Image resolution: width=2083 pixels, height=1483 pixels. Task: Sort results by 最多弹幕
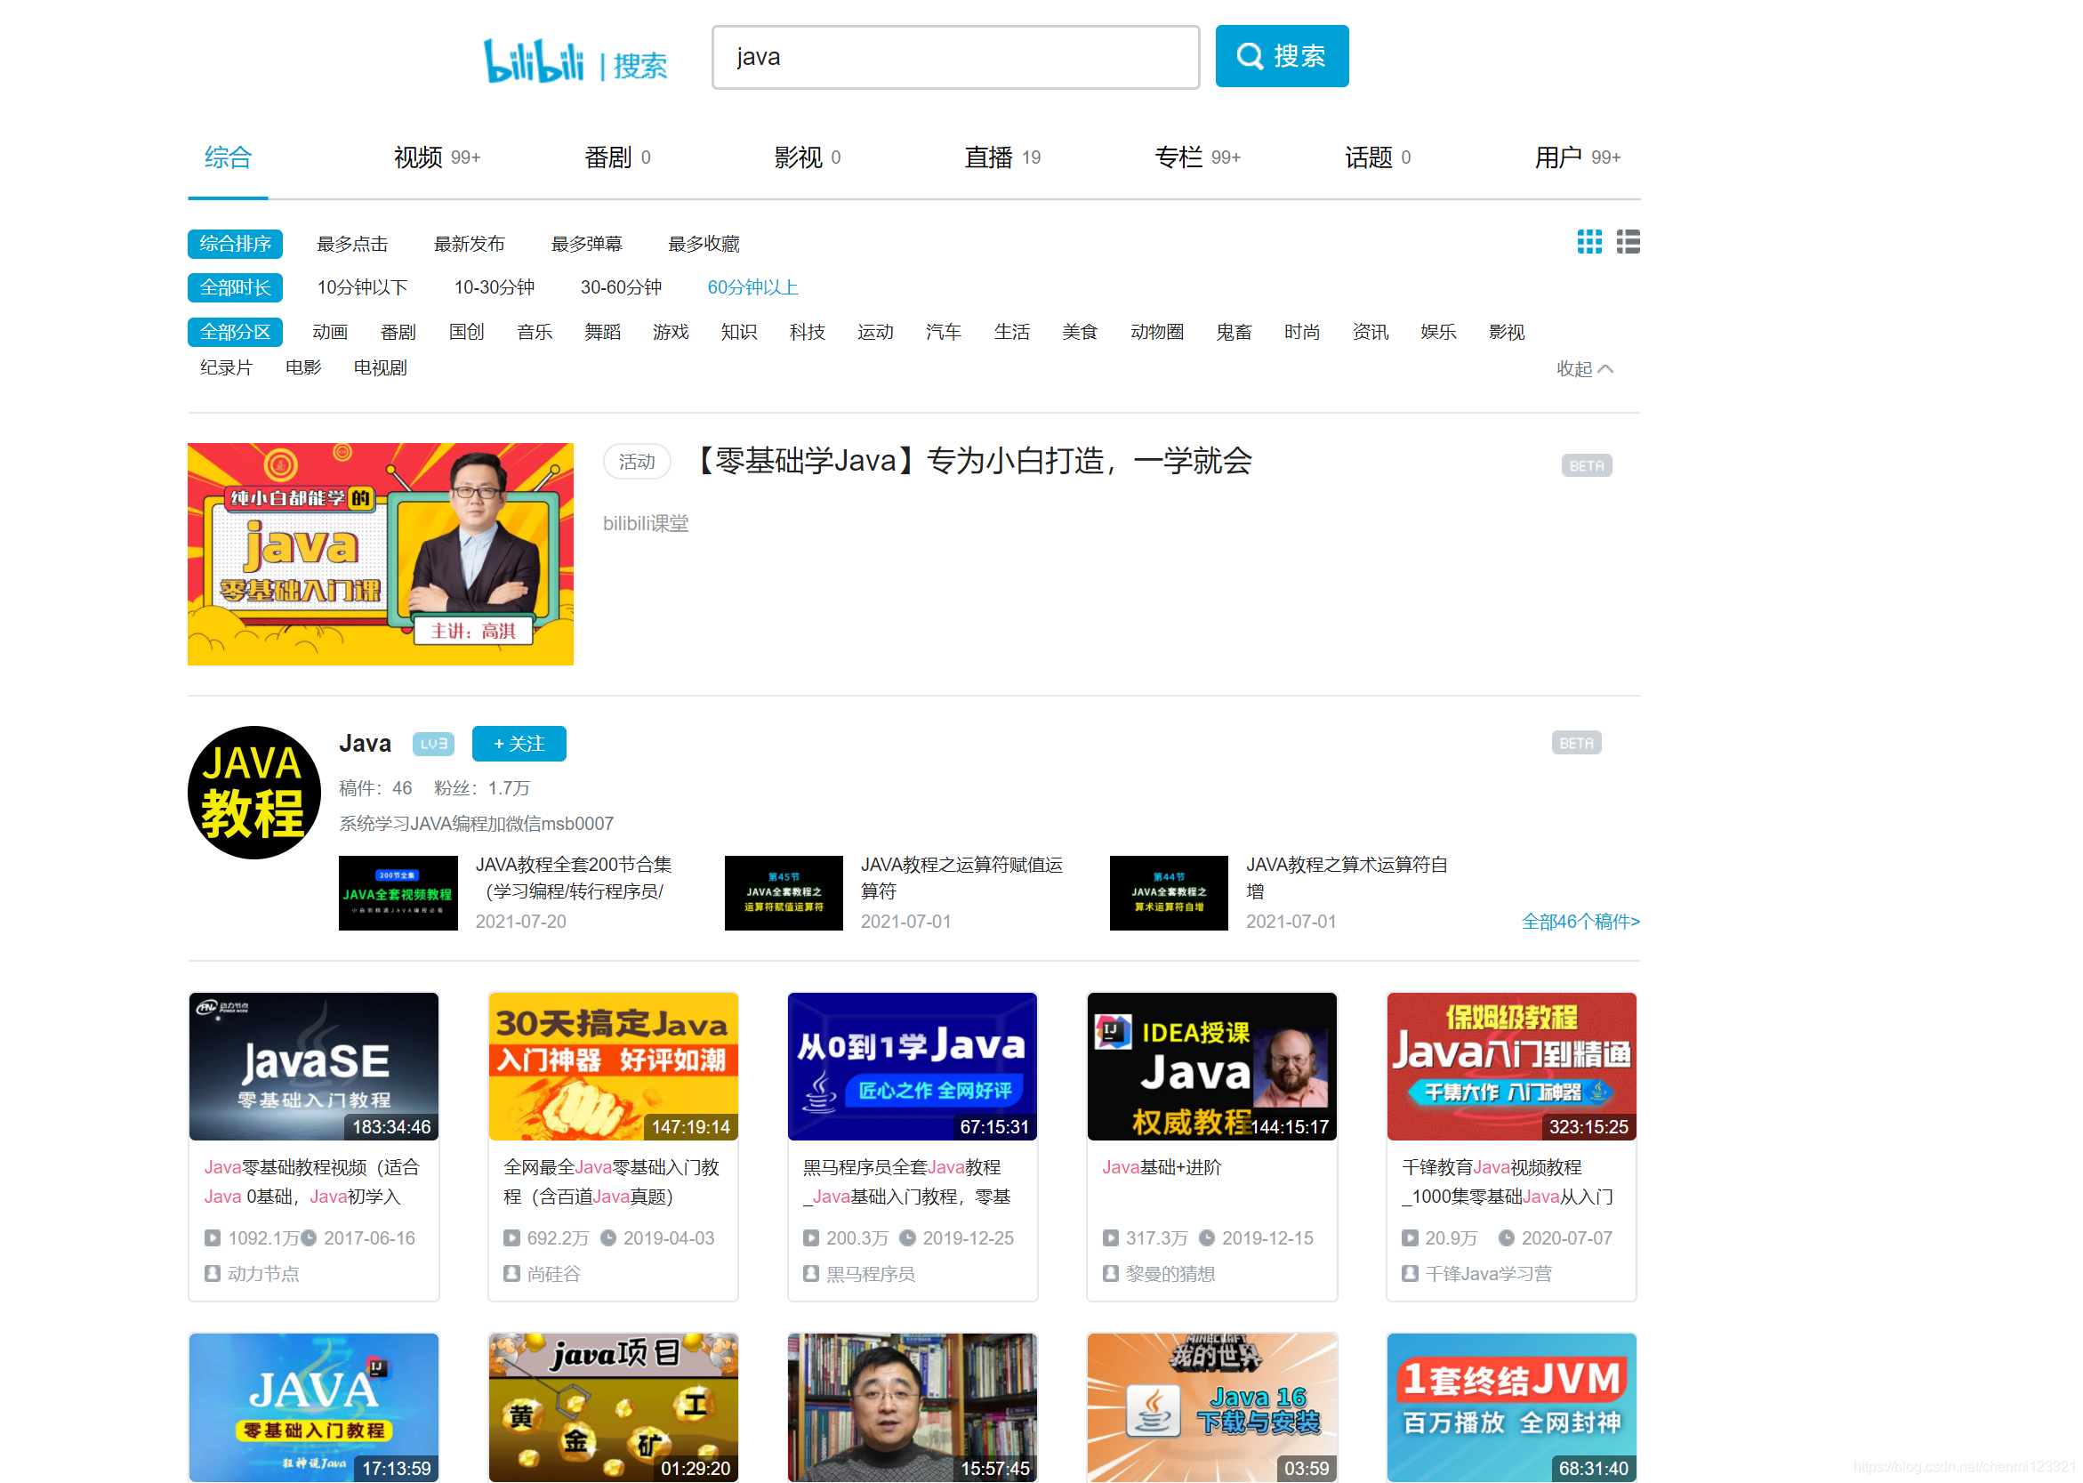(x=587, y=244)
